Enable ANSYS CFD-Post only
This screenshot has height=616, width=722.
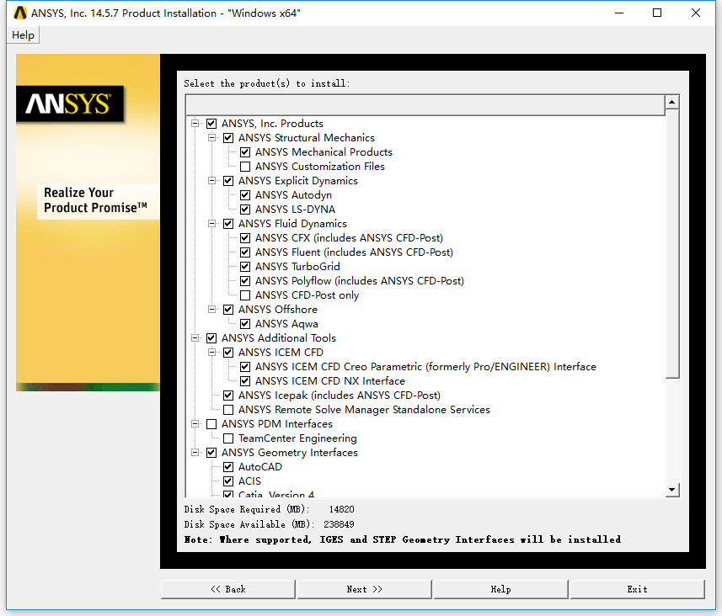click(x=245, y=295)
